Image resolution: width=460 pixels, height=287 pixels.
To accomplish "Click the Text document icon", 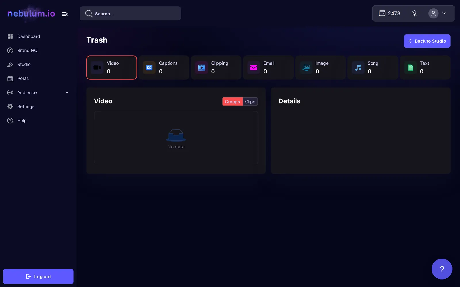I will point(410,68).
